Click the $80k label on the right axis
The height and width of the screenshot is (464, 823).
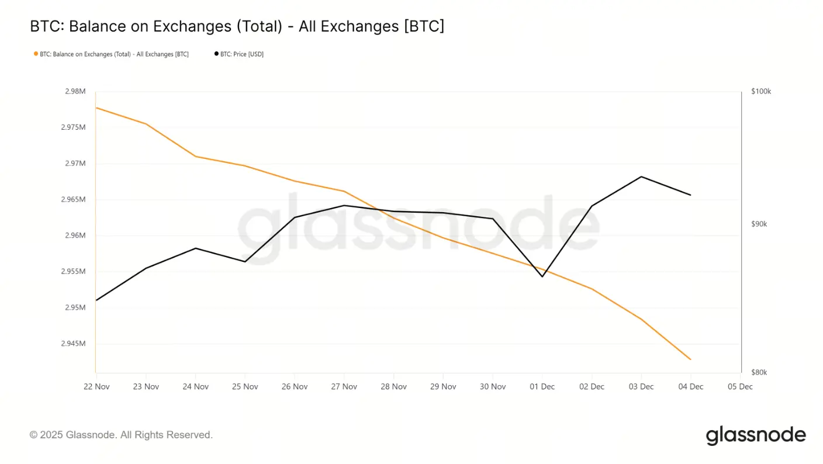(x=760, y=372)
